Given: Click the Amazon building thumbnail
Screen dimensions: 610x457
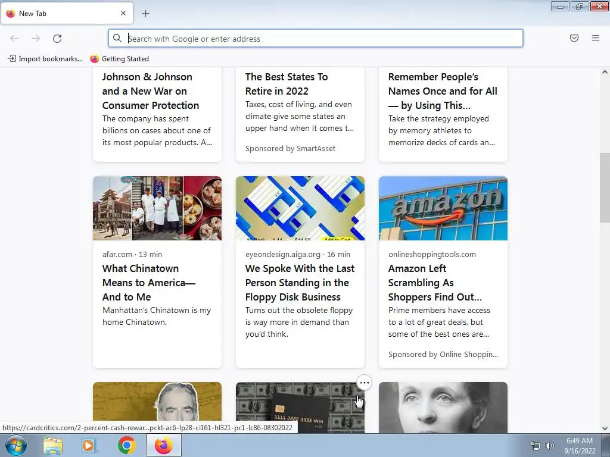Looking at the screenshot, I should point(443,208).
